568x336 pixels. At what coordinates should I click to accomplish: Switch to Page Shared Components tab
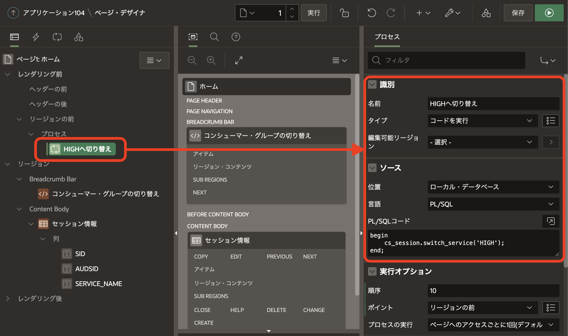pyautogui.click(x=79, y=37)
